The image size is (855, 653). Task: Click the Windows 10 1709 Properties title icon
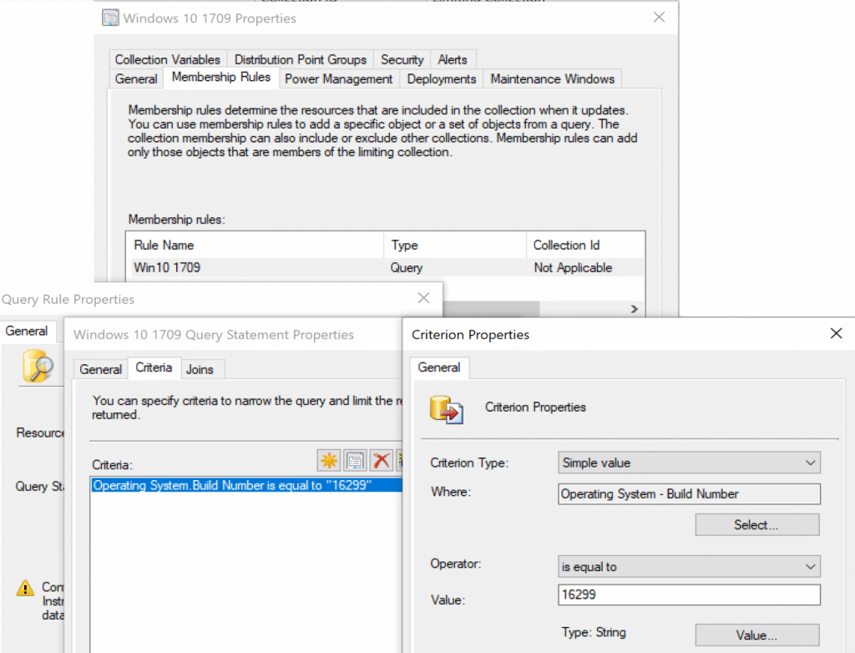(109, 18)
